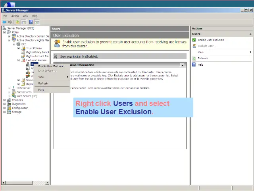Viewport: 254px width, 191px height.
Task: Click the DC1 cluster server icon
Action: point(19,44)
